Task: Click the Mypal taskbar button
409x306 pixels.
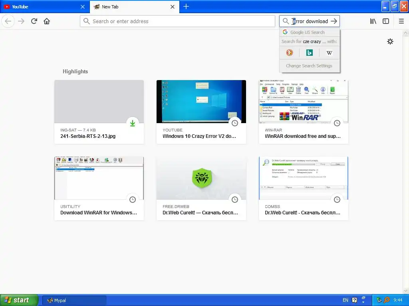Action: [x=74, y=300]
